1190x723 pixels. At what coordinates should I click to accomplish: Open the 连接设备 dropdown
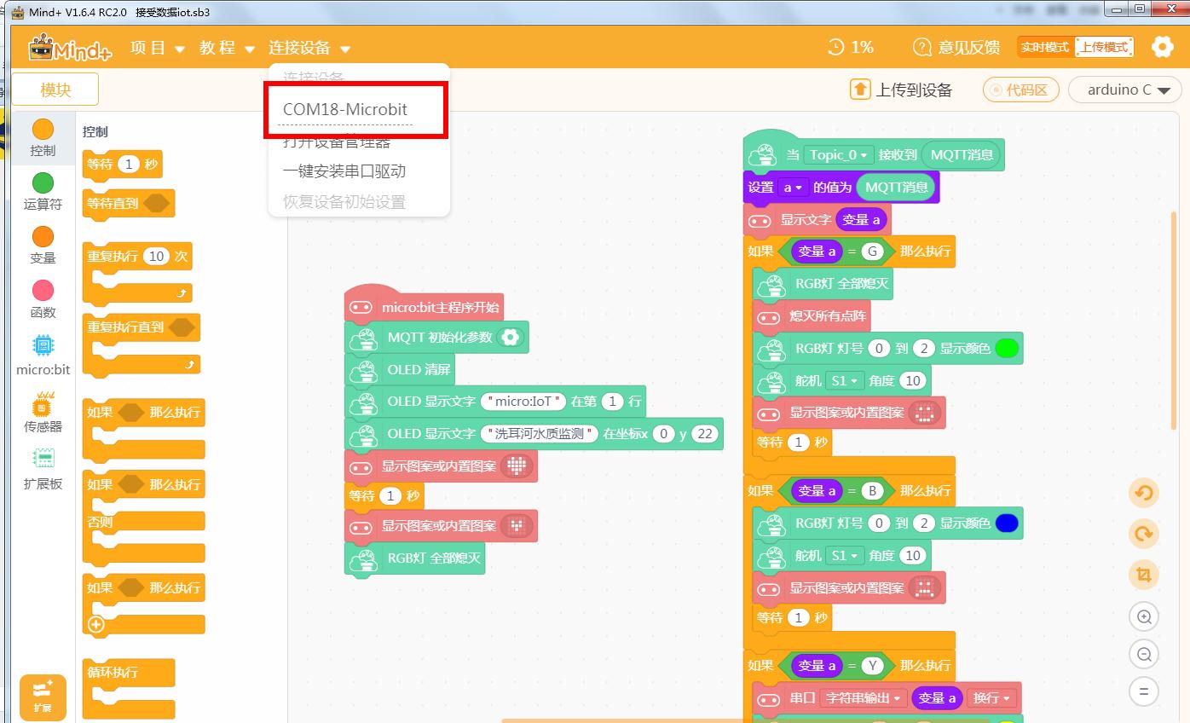(309, 48)
